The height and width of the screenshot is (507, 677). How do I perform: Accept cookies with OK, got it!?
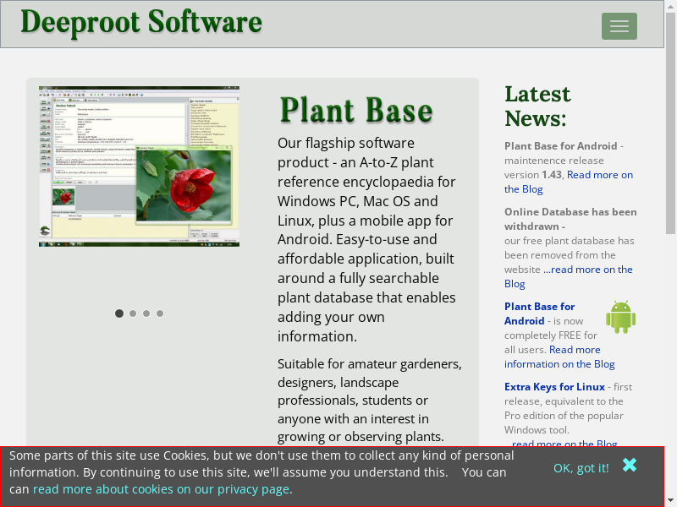[581, 468]
